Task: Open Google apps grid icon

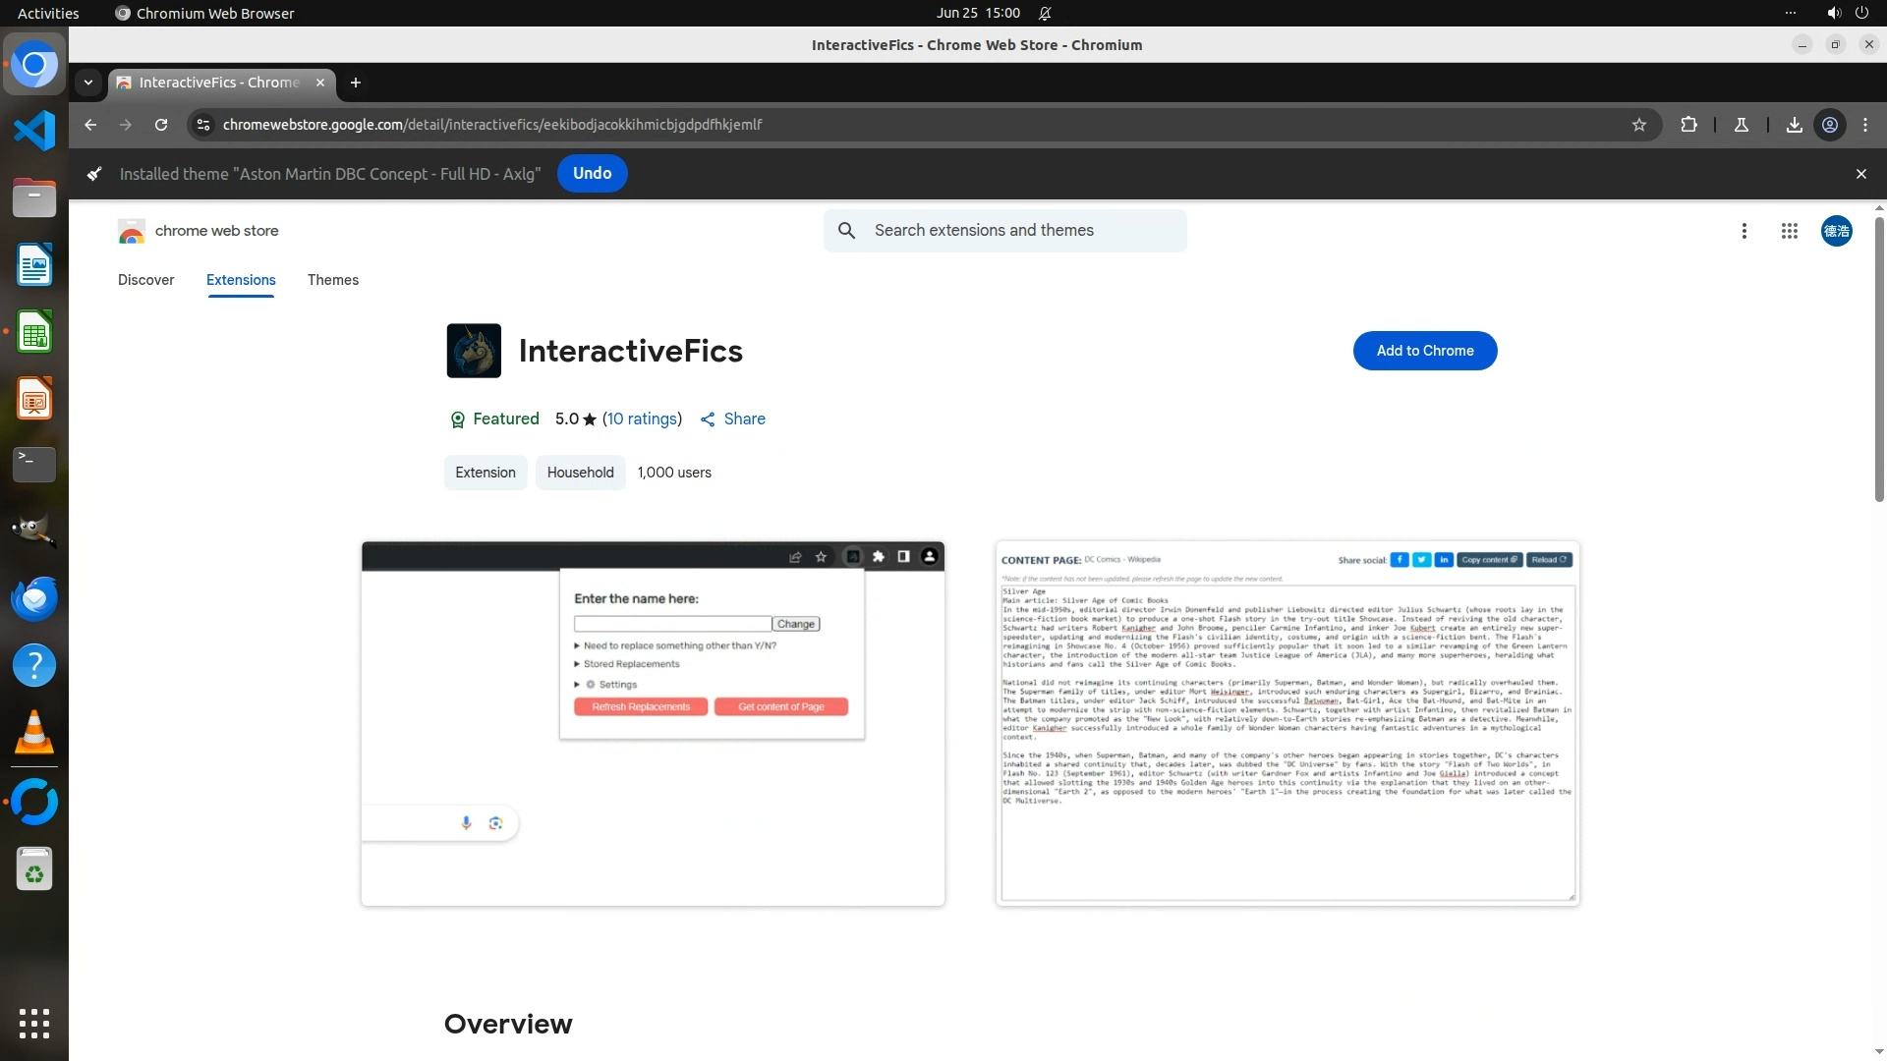Action: 1789,231
